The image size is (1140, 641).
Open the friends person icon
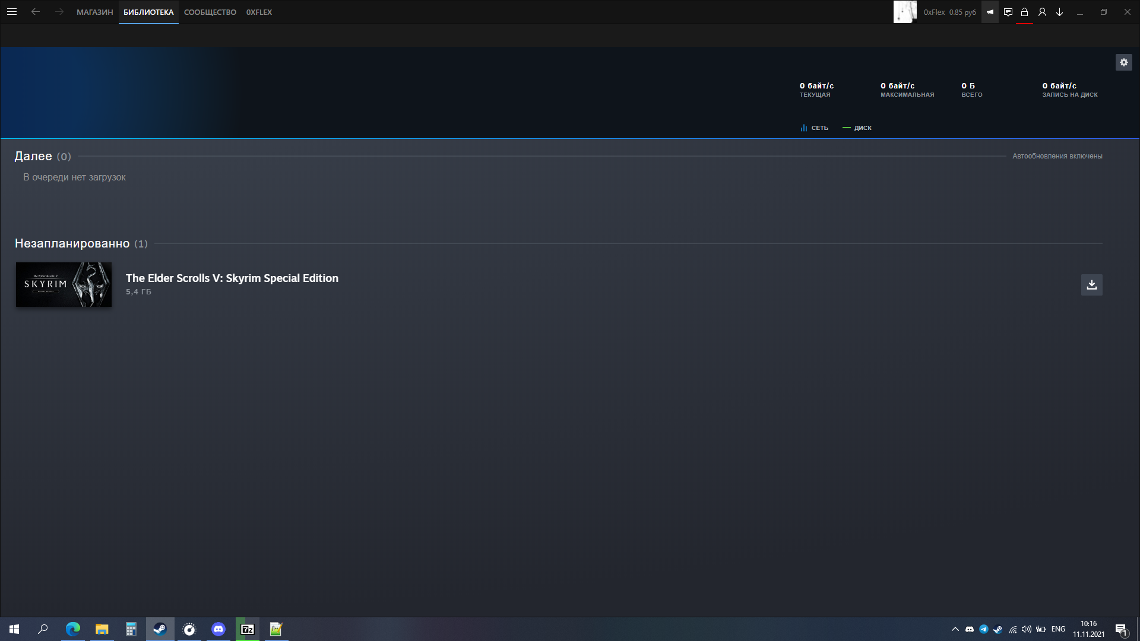[1042, 12]
